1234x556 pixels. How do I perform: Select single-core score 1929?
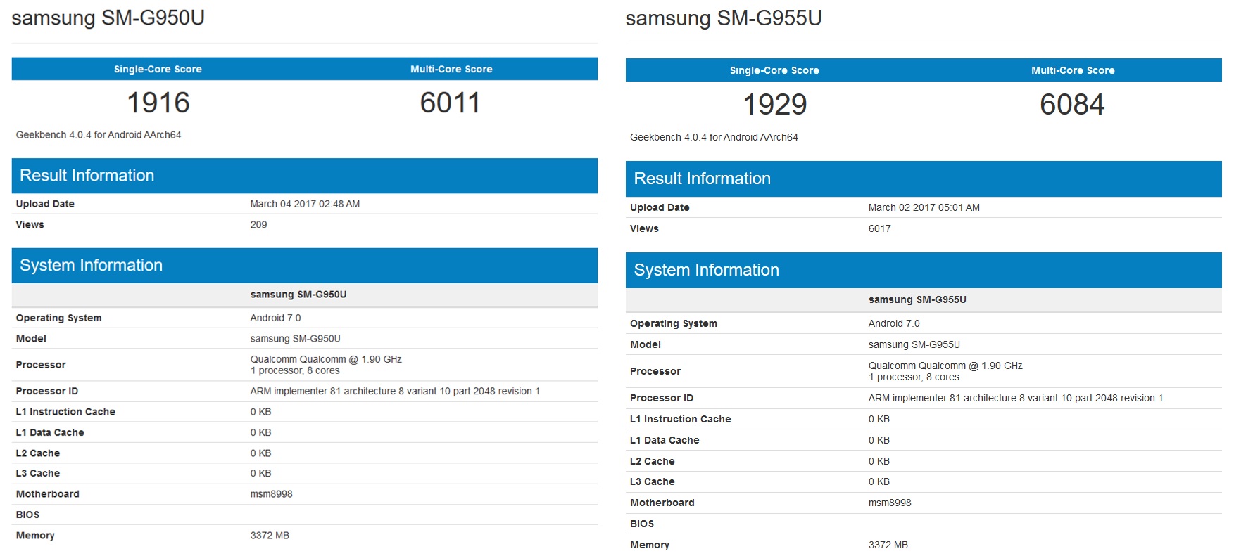[775, 105]
